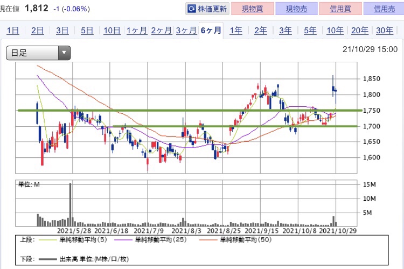Click the 1,750 price axis label
This screenshot has width=404, height=269.
371,111
